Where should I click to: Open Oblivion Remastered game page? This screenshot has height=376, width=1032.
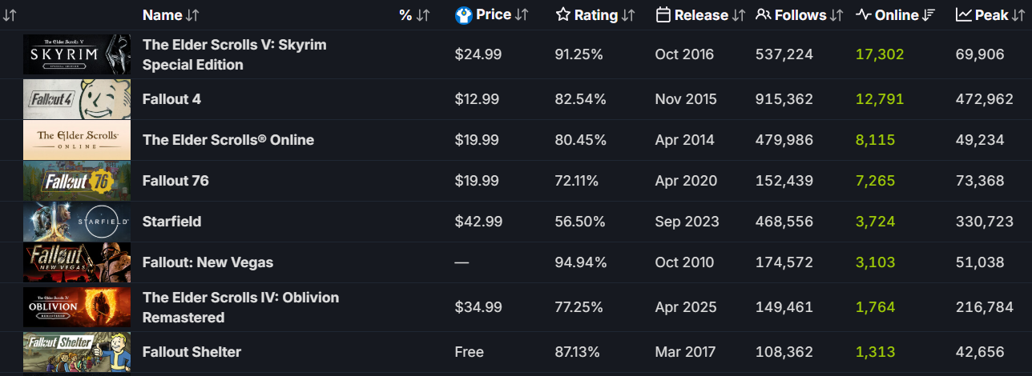(x=240, y=307)
